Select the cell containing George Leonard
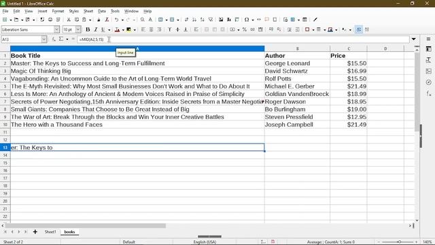This screenshot has width=435, height=245. click(x=297, y=63)
